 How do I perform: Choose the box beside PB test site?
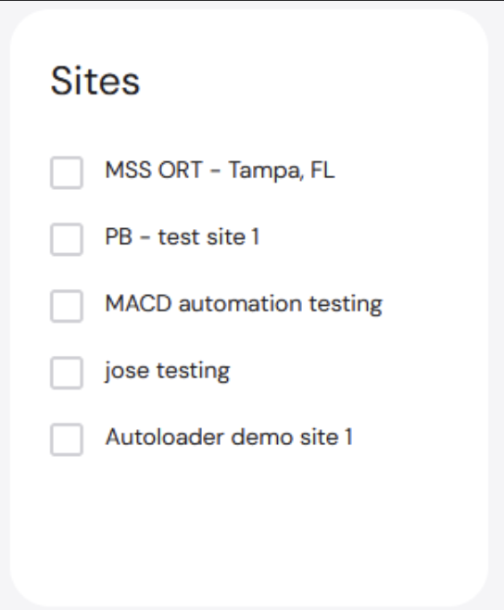(x=67, y=239)
